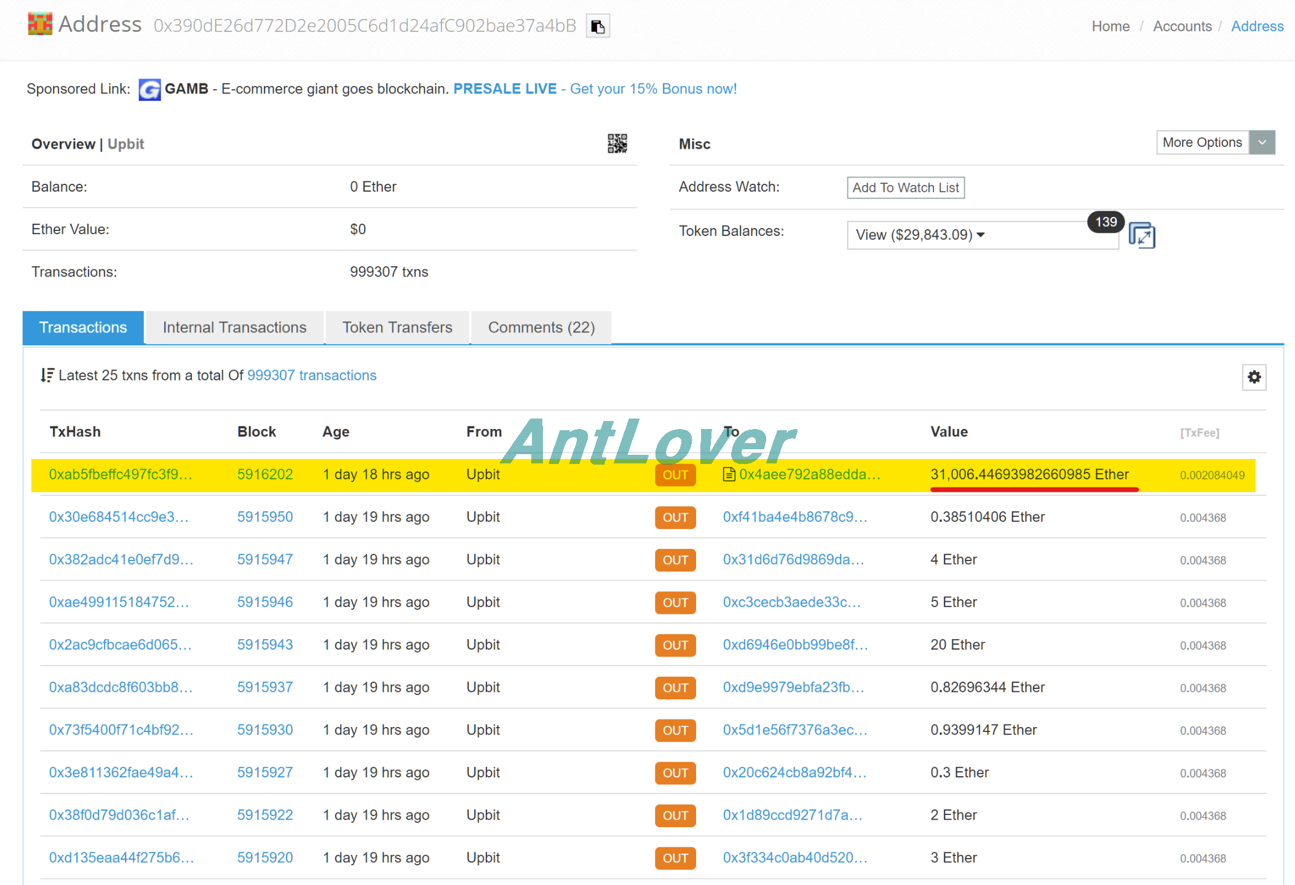Click Add To Watch List button
The image size is (1295, 885).
point(905,187)
